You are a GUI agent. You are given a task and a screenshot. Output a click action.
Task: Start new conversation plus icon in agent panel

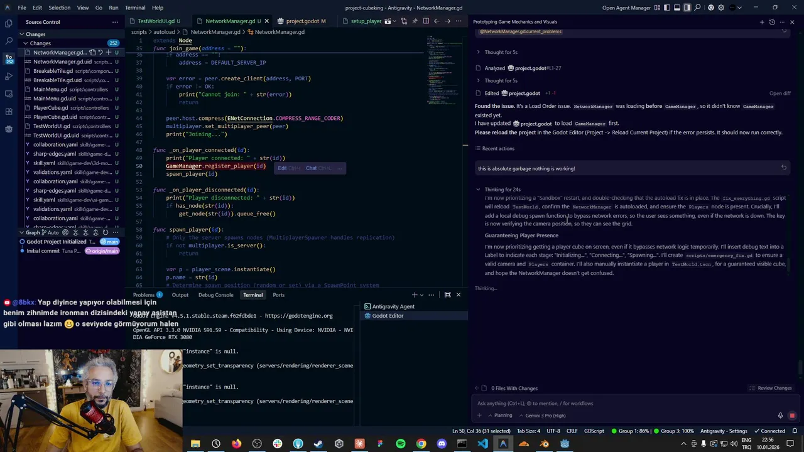[x=762, y=22]
